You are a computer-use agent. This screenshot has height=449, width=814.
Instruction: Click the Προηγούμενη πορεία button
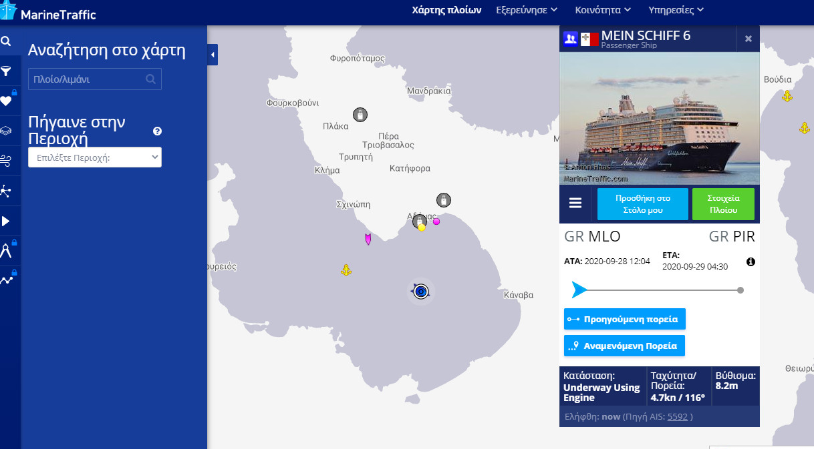pos(625,319)
